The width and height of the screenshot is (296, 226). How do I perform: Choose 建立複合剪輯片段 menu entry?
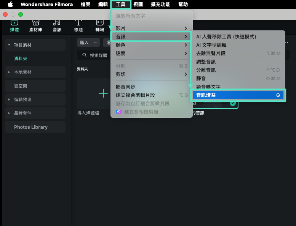point(151,95)
